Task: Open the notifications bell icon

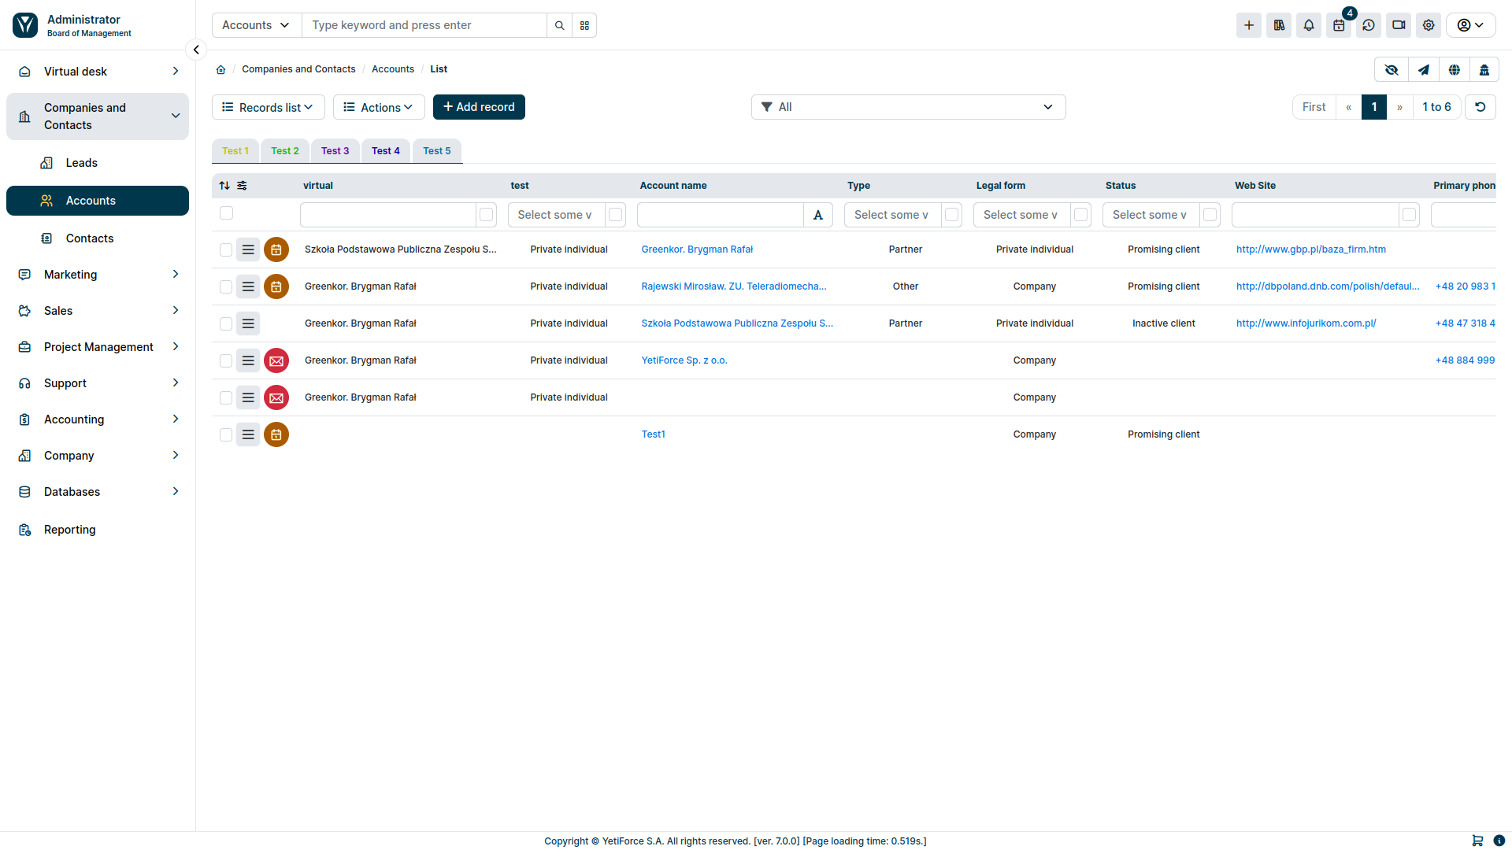Action: [1309, 25]
